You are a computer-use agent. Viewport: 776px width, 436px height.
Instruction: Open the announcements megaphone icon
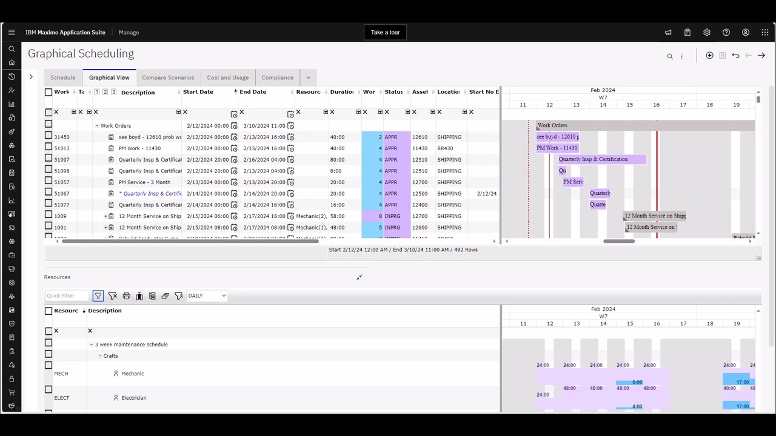tap(668, 32)
